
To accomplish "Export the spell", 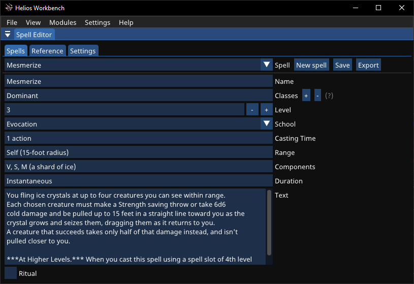I will [368, 65].
